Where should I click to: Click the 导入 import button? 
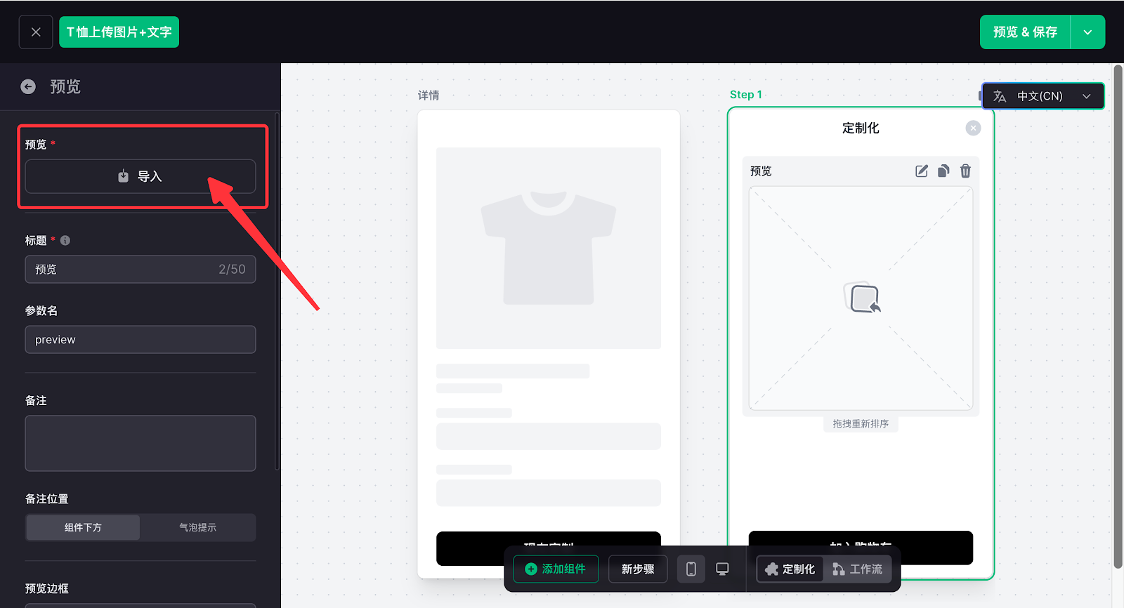[140, 176]
